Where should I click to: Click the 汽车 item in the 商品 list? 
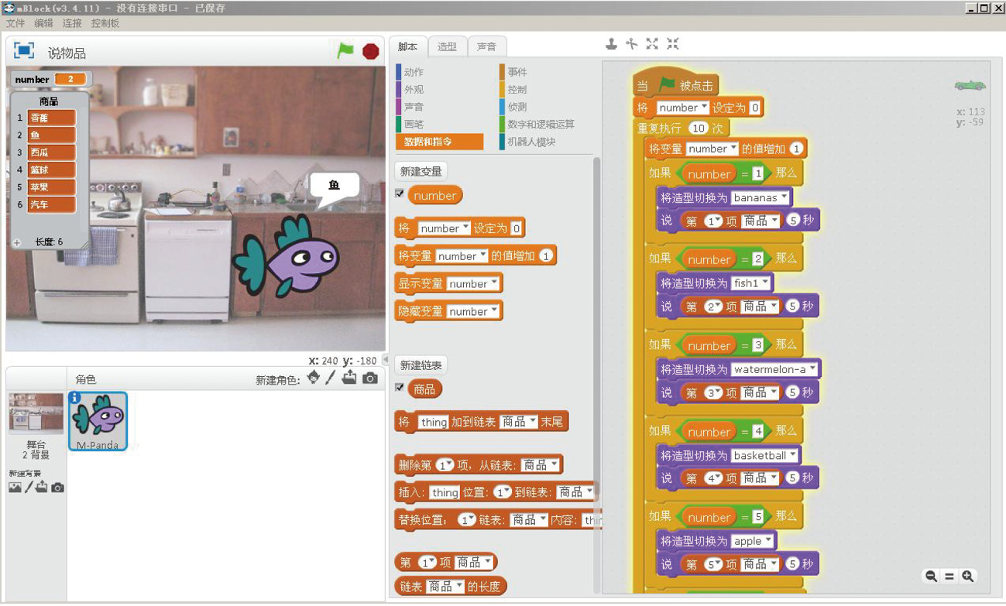coord(52,205)
